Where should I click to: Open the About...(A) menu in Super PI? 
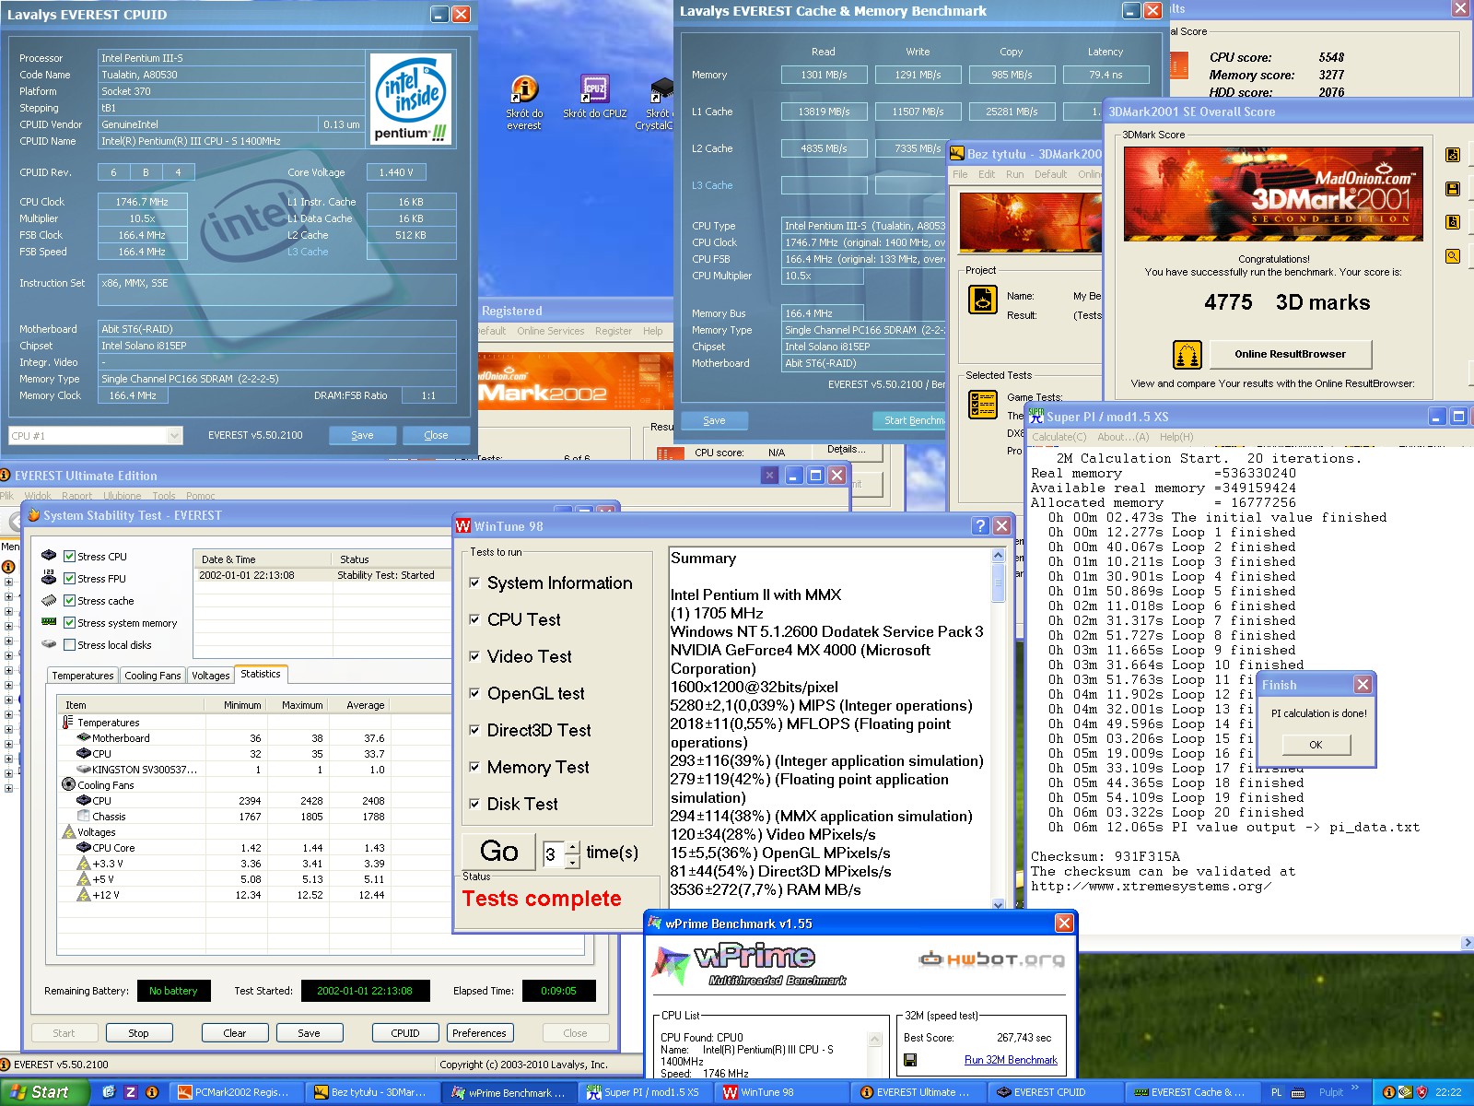pyautogui.click(x=1123, y=437)
